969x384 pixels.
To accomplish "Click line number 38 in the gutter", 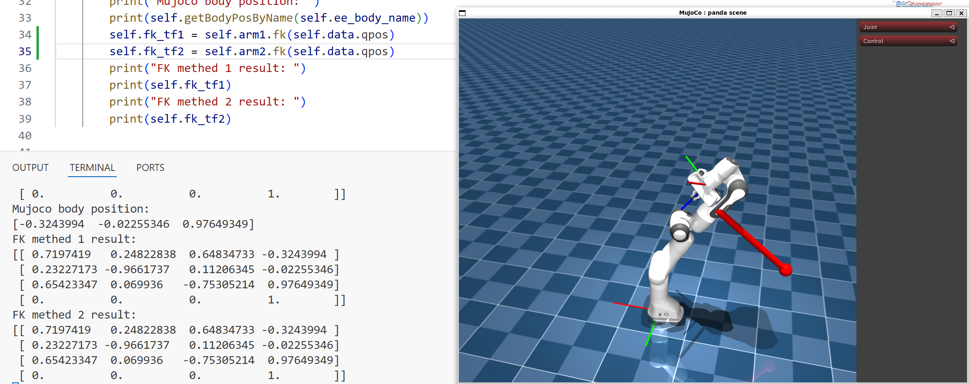I will click(25, 102).
